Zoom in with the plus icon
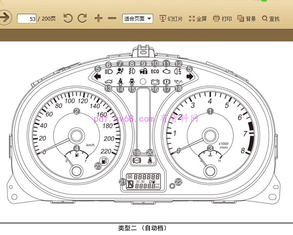Screen dimensions: 293x235 pos(98,18)
